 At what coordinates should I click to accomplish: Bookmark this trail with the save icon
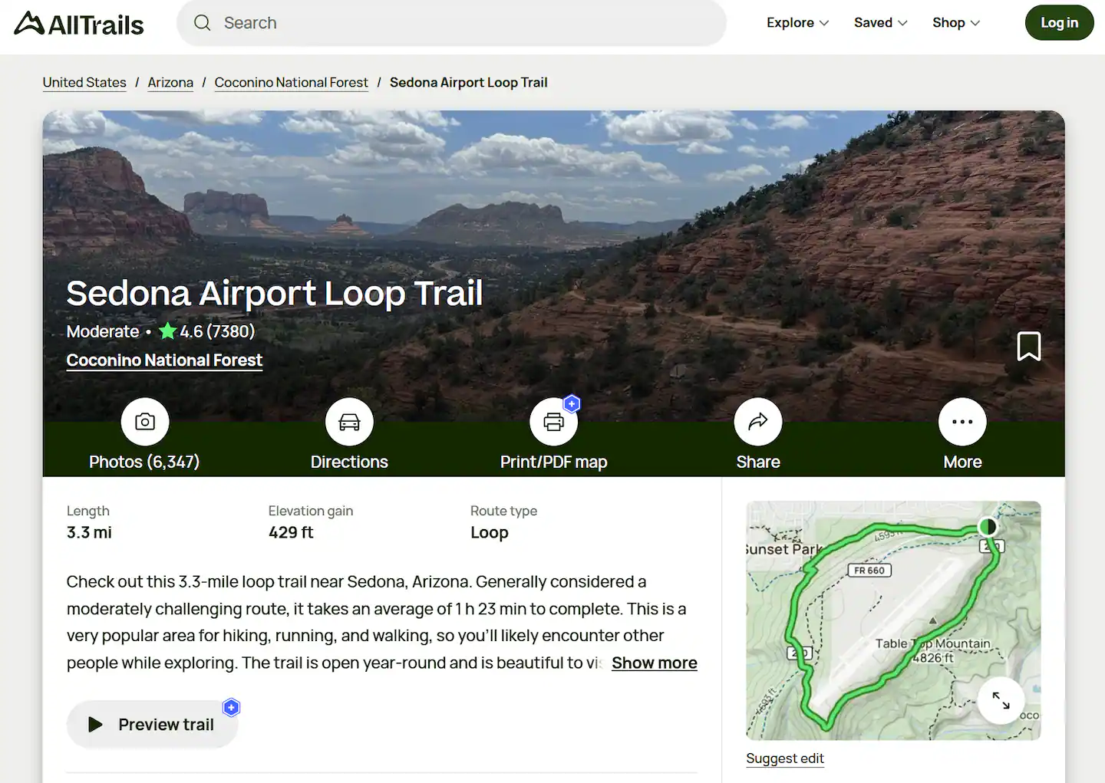pos(1029,347)
